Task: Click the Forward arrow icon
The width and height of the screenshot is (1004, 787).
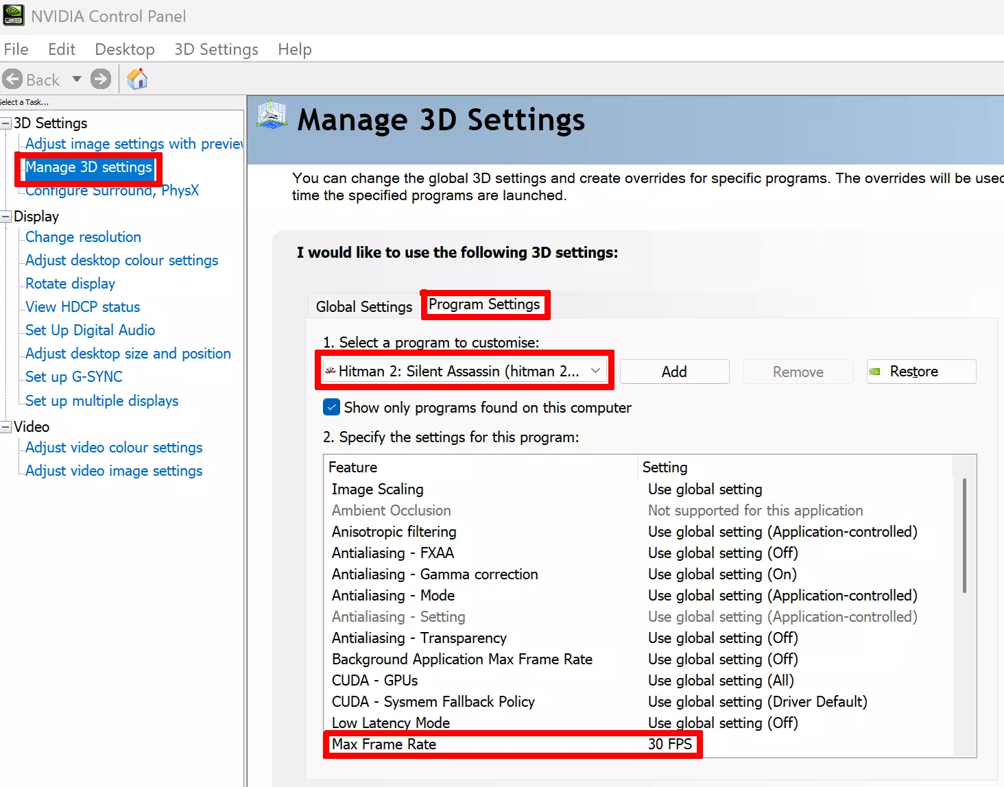Action: click(x=101, y=80)
